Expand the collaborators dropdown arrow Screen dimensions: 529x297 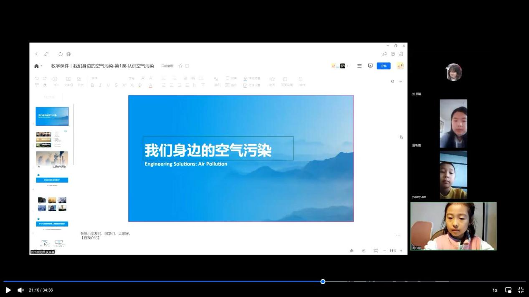(x=347, y=66)
